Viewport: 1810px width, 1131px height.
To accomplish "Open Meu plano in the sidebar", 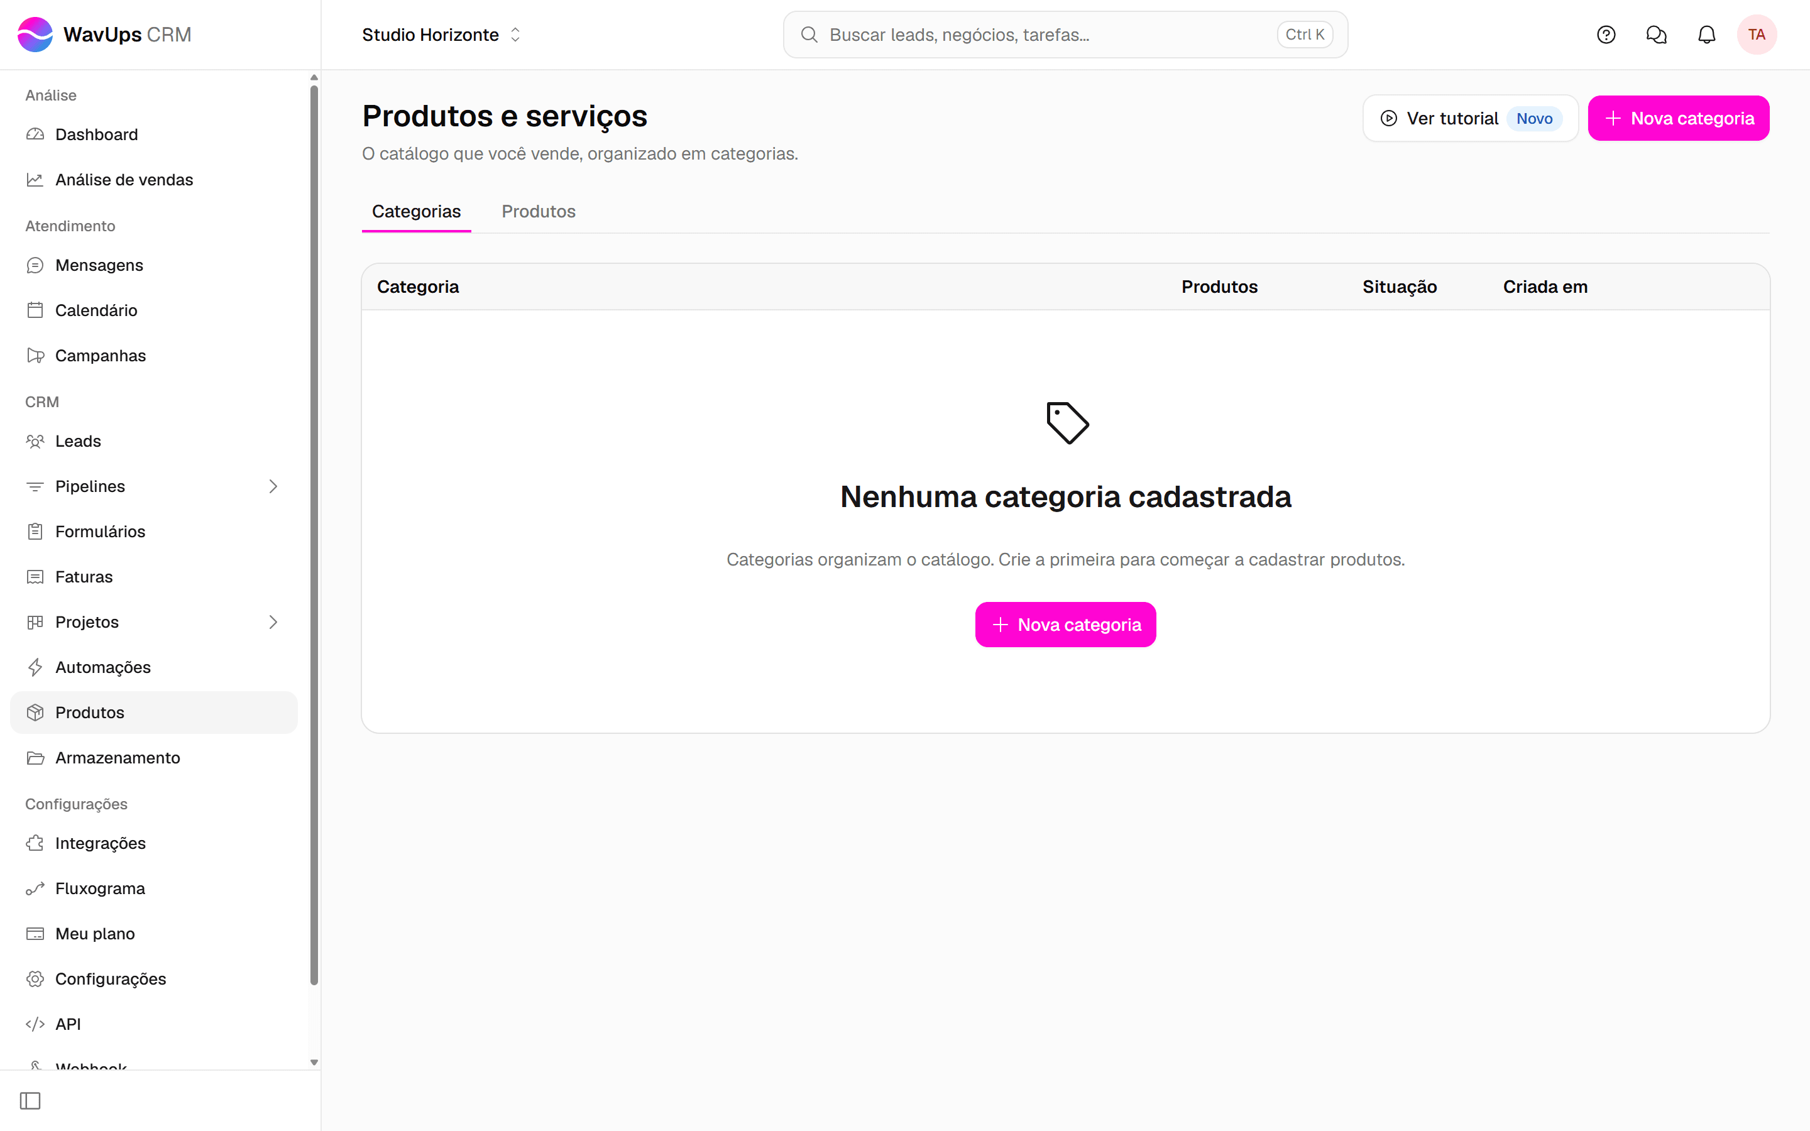I will pyautogui.click(x=153, y=934).
